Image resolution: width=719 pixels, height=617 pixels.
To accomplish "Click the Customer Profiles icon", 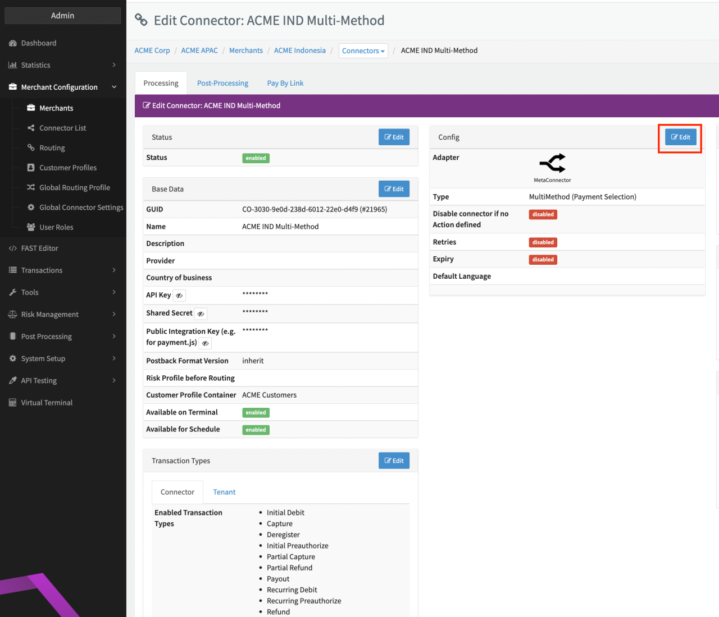I will coord(31,168).
